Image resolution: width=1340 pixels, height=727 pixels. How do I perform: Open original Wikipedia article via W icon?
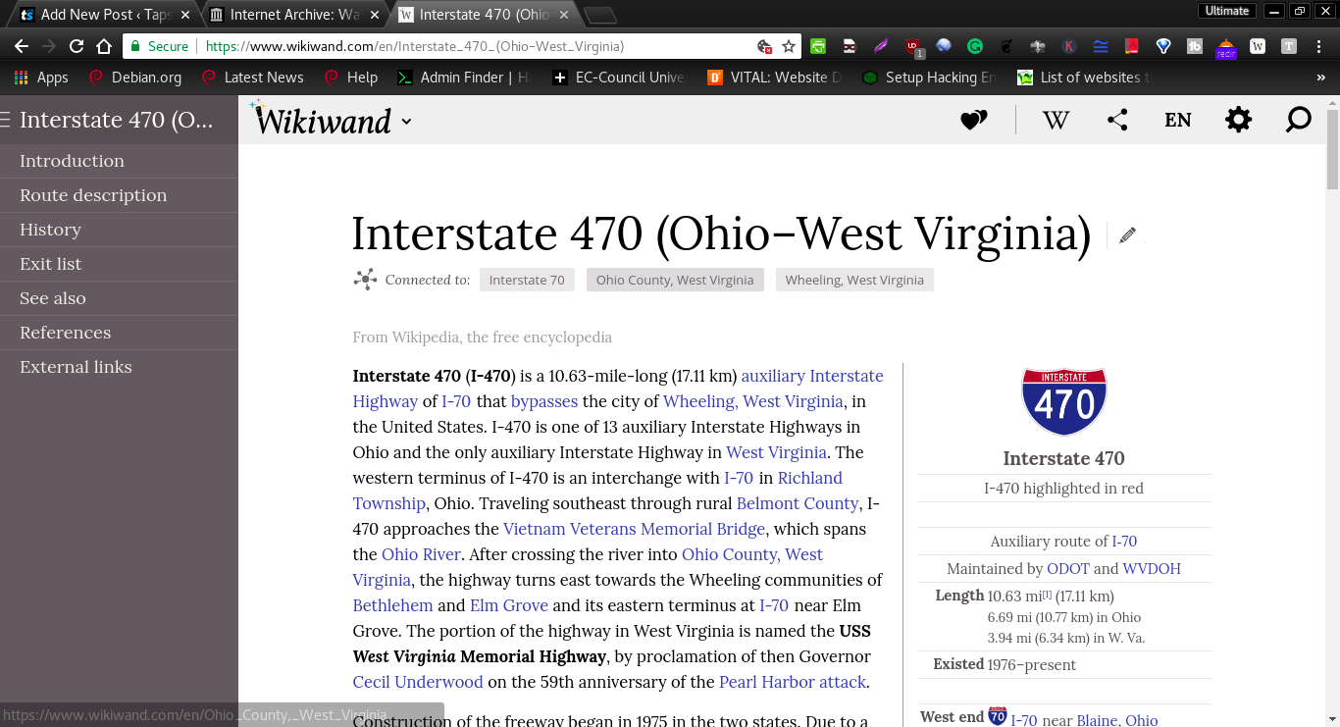click(1056, 120)
